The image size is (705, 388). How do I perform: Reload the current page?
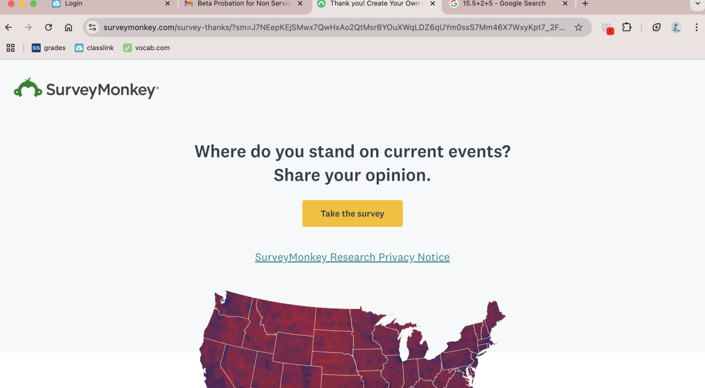[x=48, y=28]
